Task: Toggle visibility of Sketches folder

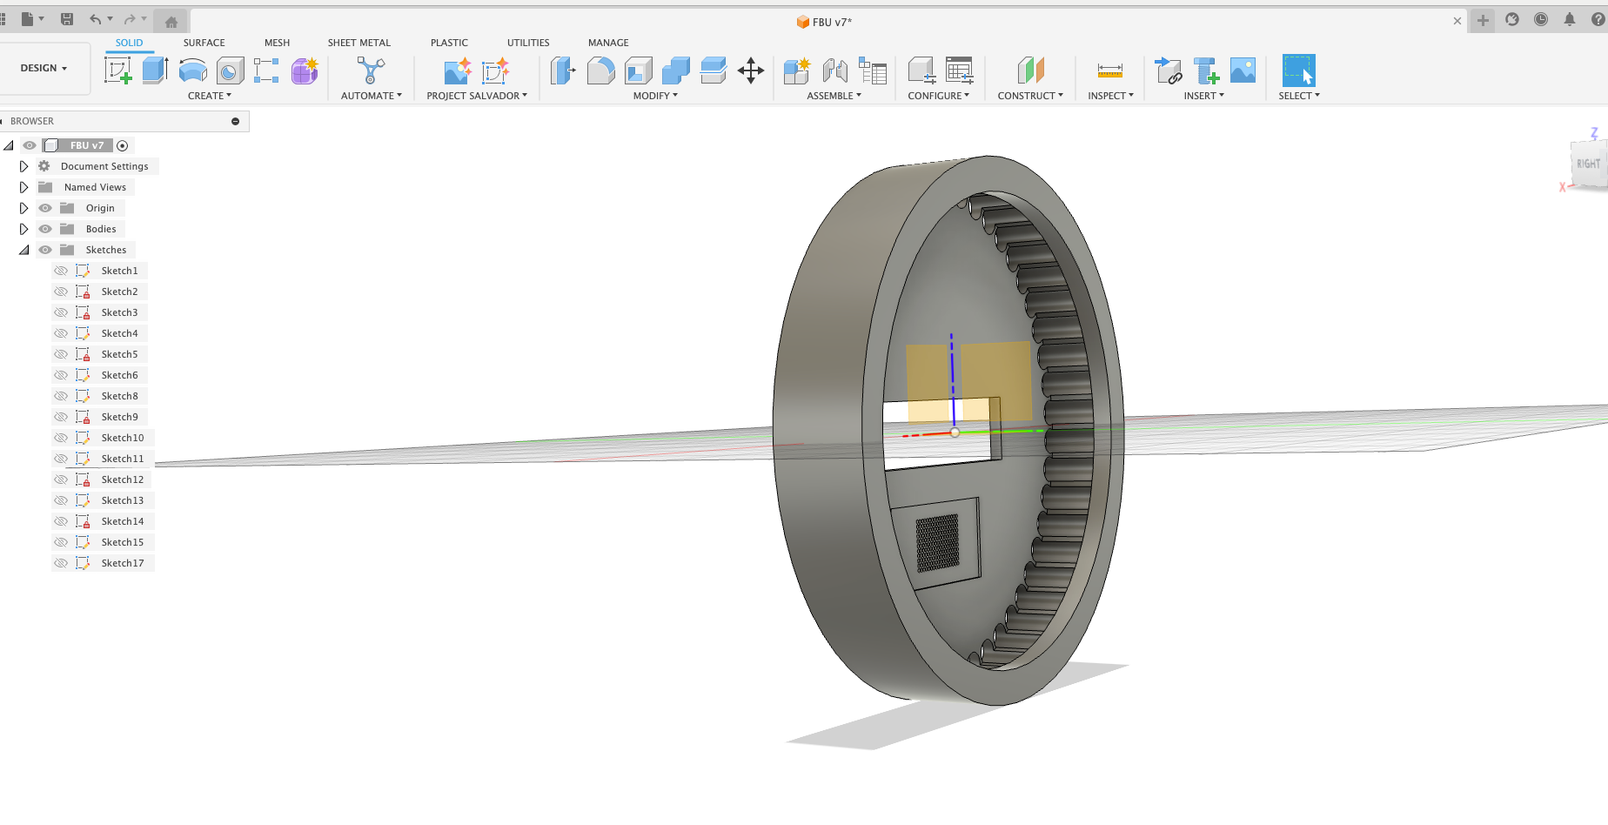Action: 45,250
